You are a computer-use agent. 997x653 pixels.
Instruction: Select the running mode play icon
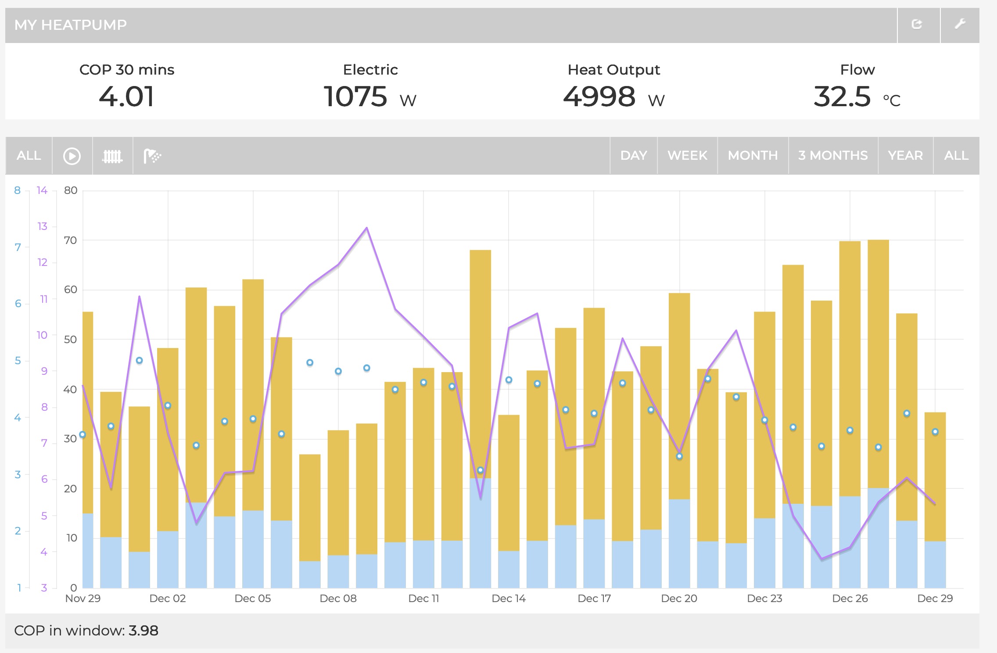[x=72, y=156]
